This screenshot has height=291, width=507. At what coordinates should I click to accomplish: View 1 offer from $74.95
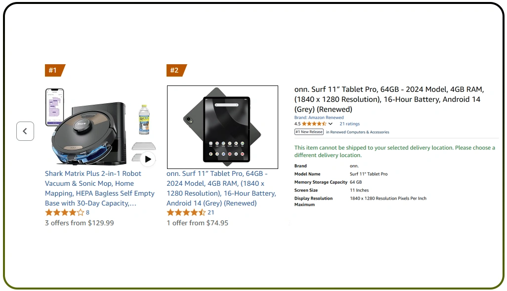197,223
